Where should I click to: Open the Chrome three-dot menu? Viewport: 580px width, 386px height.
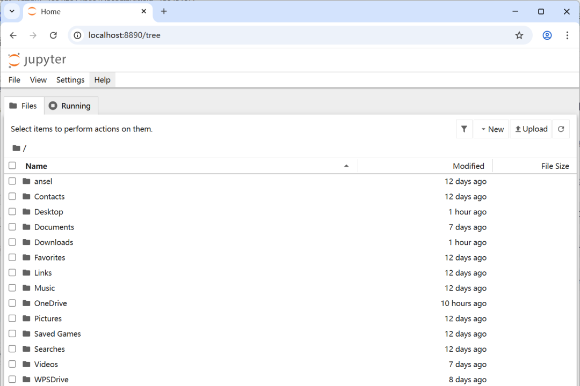point(567,35)
